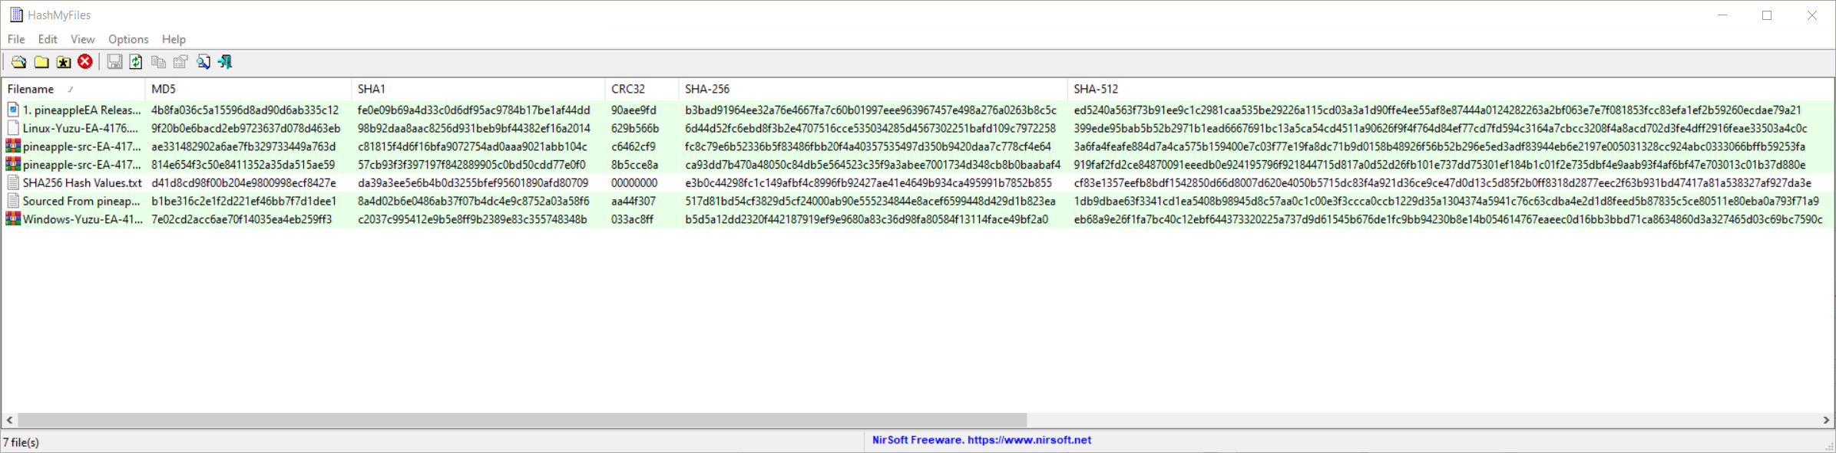Viewport: 1836px width, 453px height.
Task: Click CRC32 value 033ac8ff
Action: [632, 219]
